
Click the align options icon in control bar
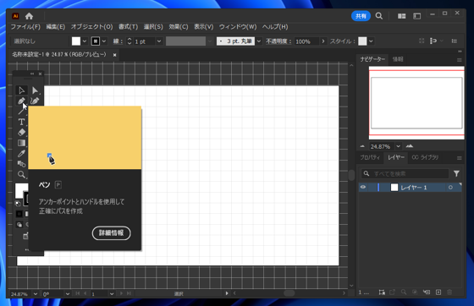coord(433,41)
